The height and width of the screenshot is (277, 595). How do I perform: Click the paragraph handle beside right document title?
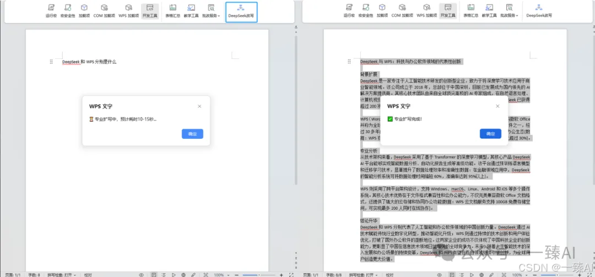click(x=349, y=62)
